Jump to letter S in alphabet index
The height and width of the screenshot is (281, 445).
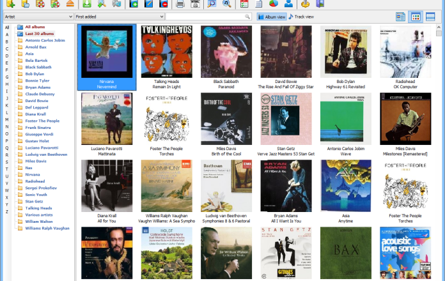(6, 169)
